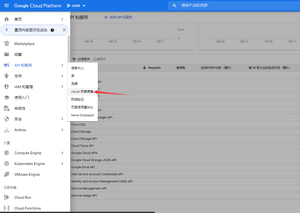300x213 pixels.
Task: Click the hamburger navigation menu icon
Action: 6,6
